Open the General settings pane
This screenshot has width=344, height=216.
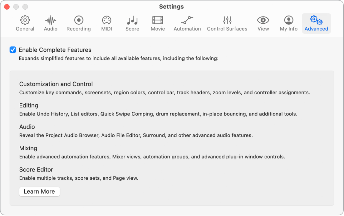25,23
